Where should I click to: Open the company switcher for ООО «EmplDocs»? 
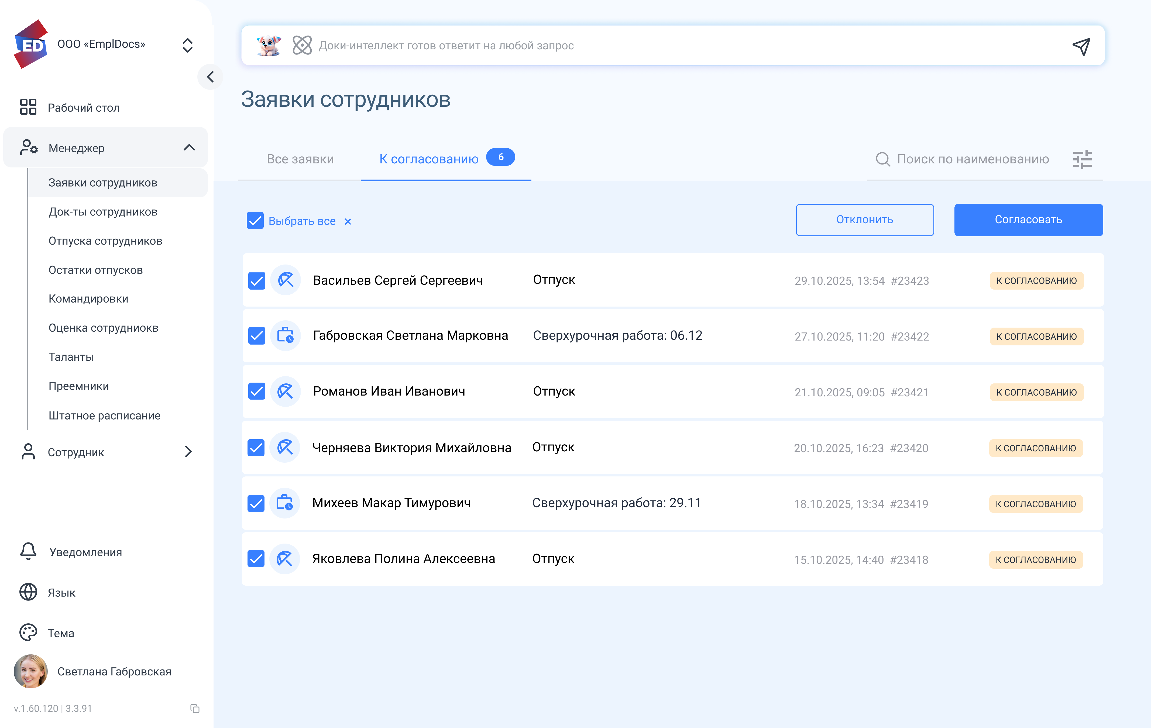[x=187, y=45]
